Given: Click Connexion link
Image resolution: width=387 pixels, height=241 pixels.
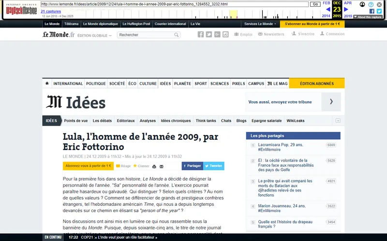Looking at the screenshot, I should (x=332, y=34).
